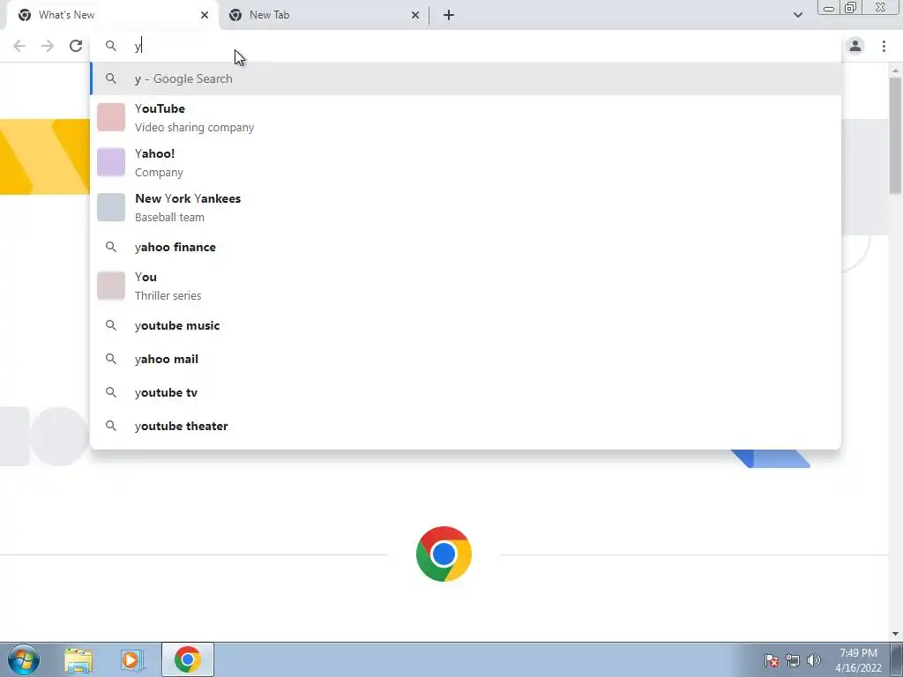
Task: Select the 'youtube tv' search suggestion
Action: [466, 392]
